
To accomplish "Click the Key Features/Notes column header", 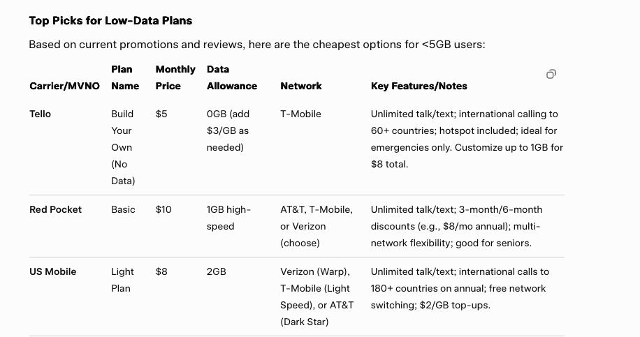I will 419,86.
